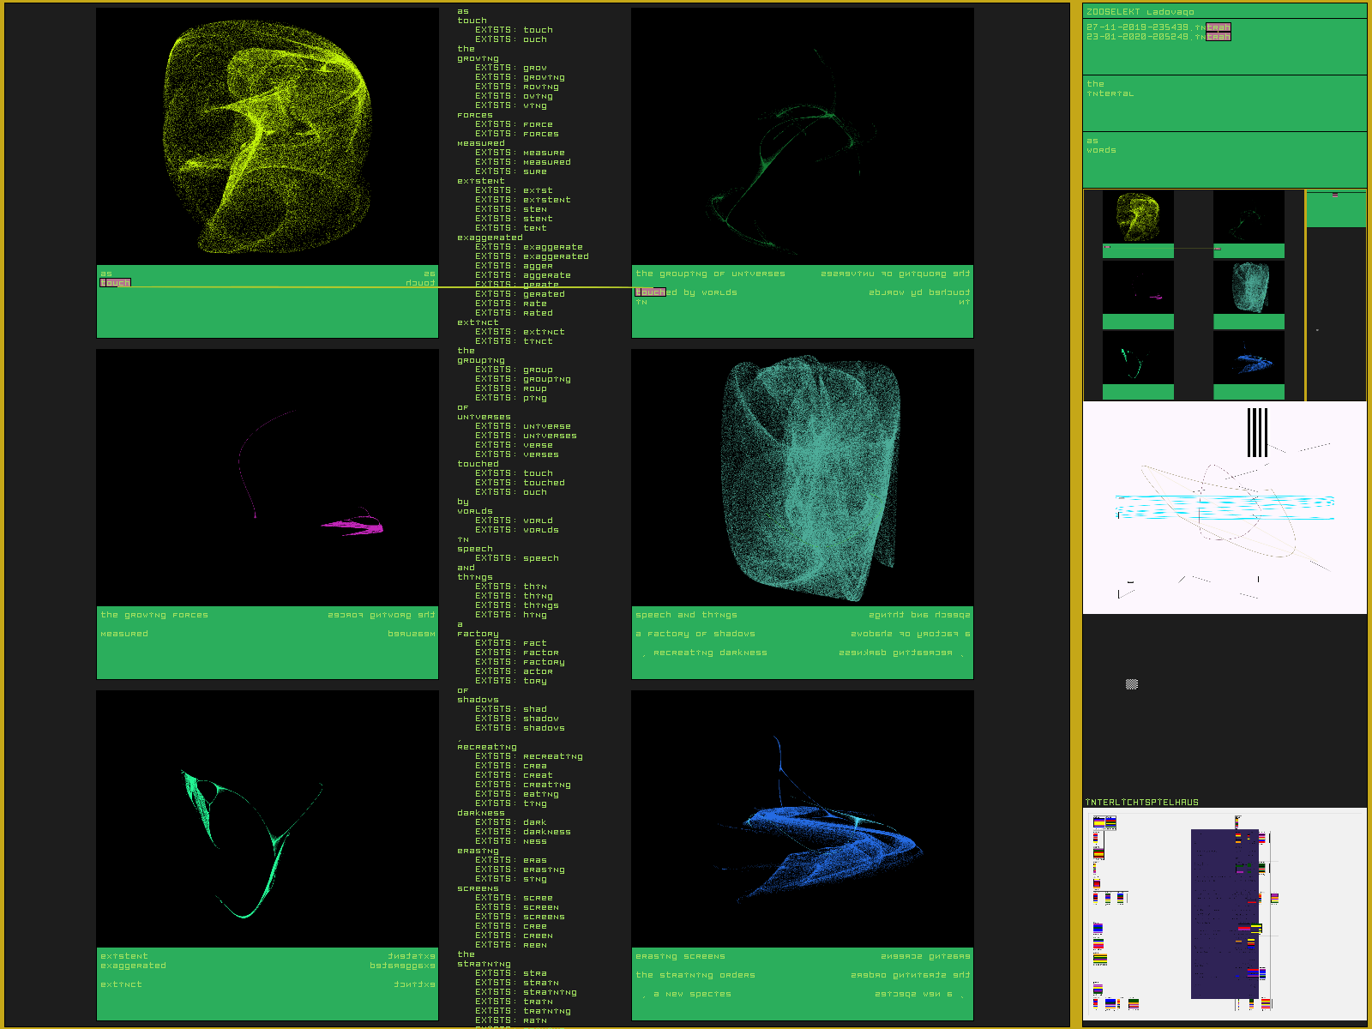Click the small checkerboard icon in sidebar
1372x1029 pixels.
point(1131,683)
